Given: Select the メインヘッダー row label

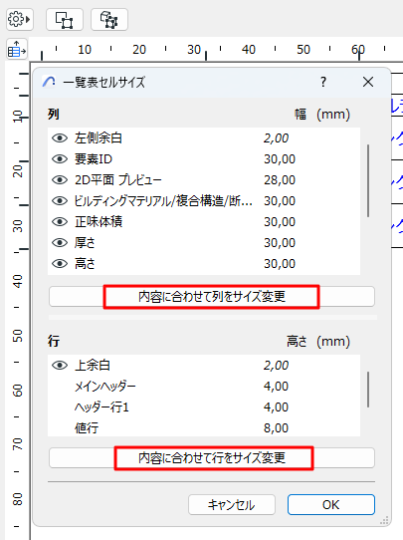Looking at the screenshot, I should click(x=105, y=386).
